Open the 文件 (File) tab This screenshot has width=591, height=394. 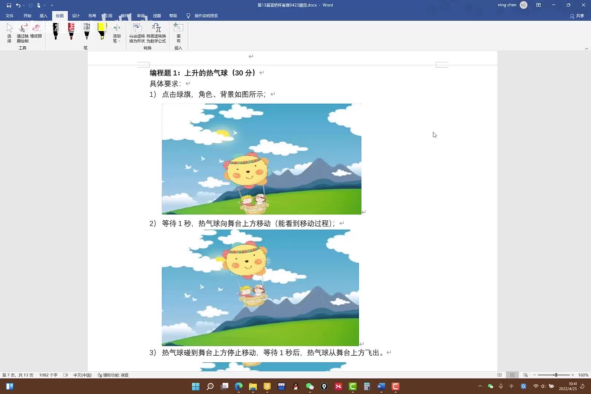coord(9,16)
